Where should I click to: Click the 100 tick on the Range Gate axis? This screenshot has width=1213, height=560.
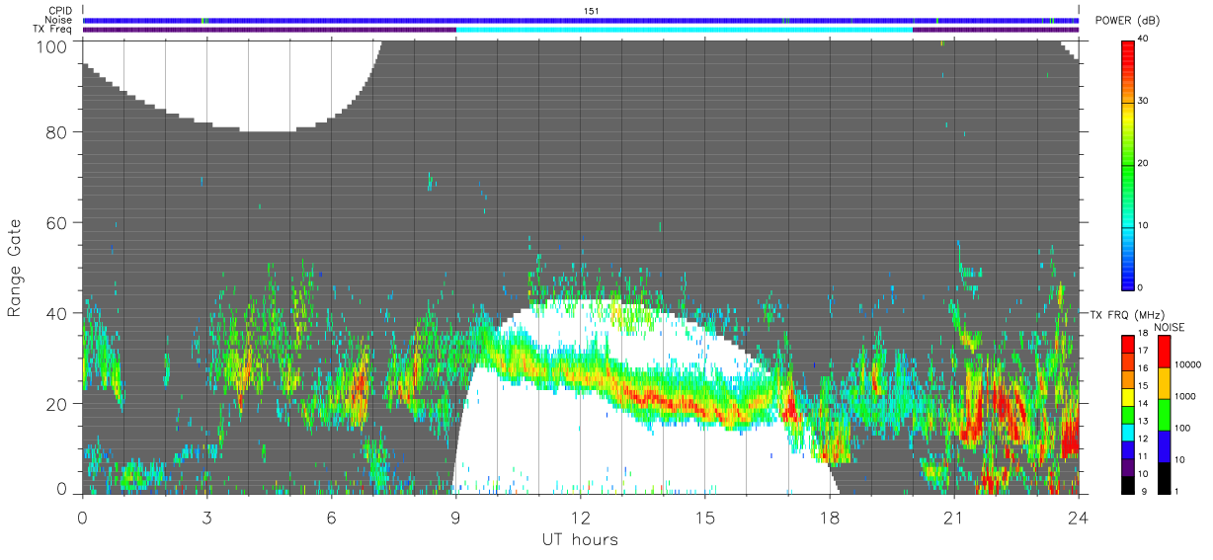50,45
